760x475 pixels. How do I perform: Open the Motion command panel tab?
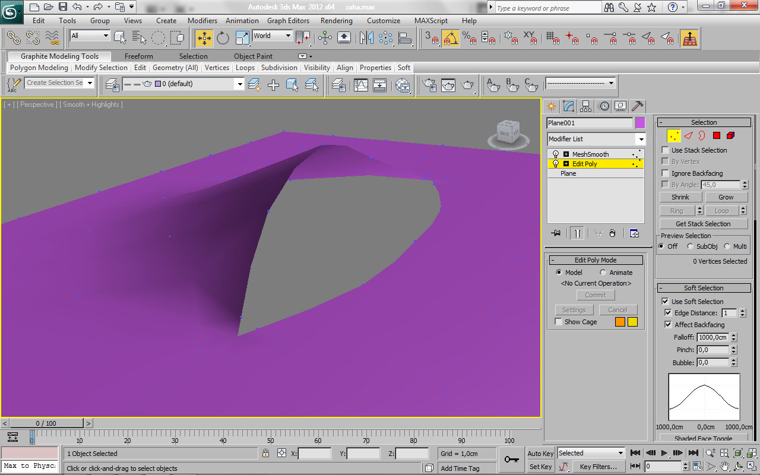604,106
